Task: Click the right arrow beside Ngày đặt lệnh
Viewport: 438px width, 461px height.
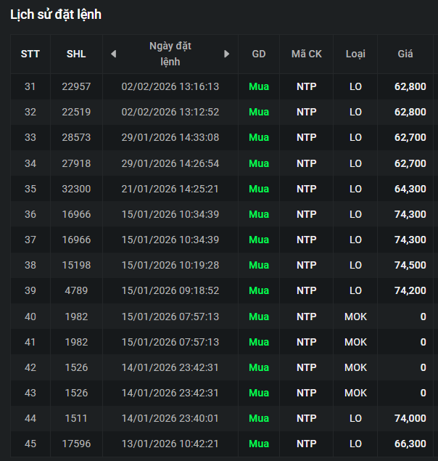Action: click(x=226, y=54)
